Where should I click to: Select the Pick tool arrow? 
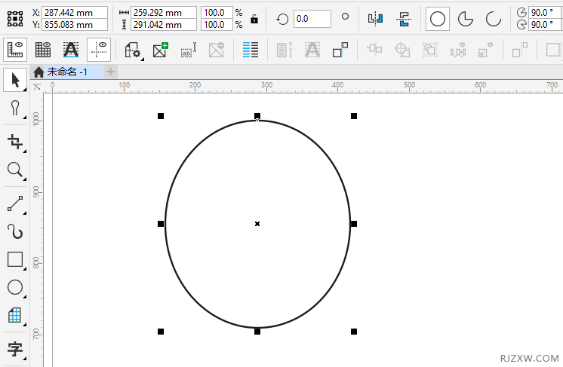[x=14, y=79]
